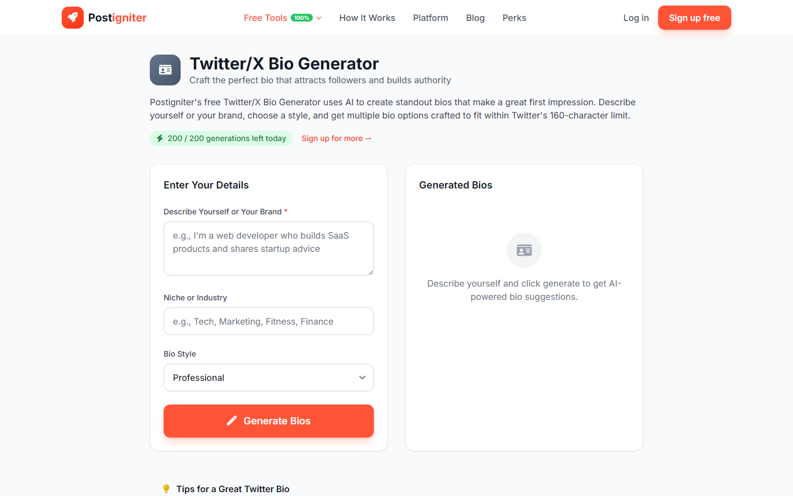The image size is (793, 496).
Task: Open the Bio Style dropdown
Action: [x=268, y=378]
